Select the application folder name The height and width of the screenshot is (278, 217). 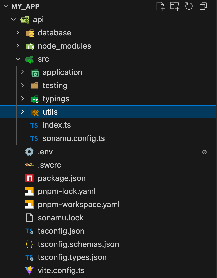coord(62,73)
